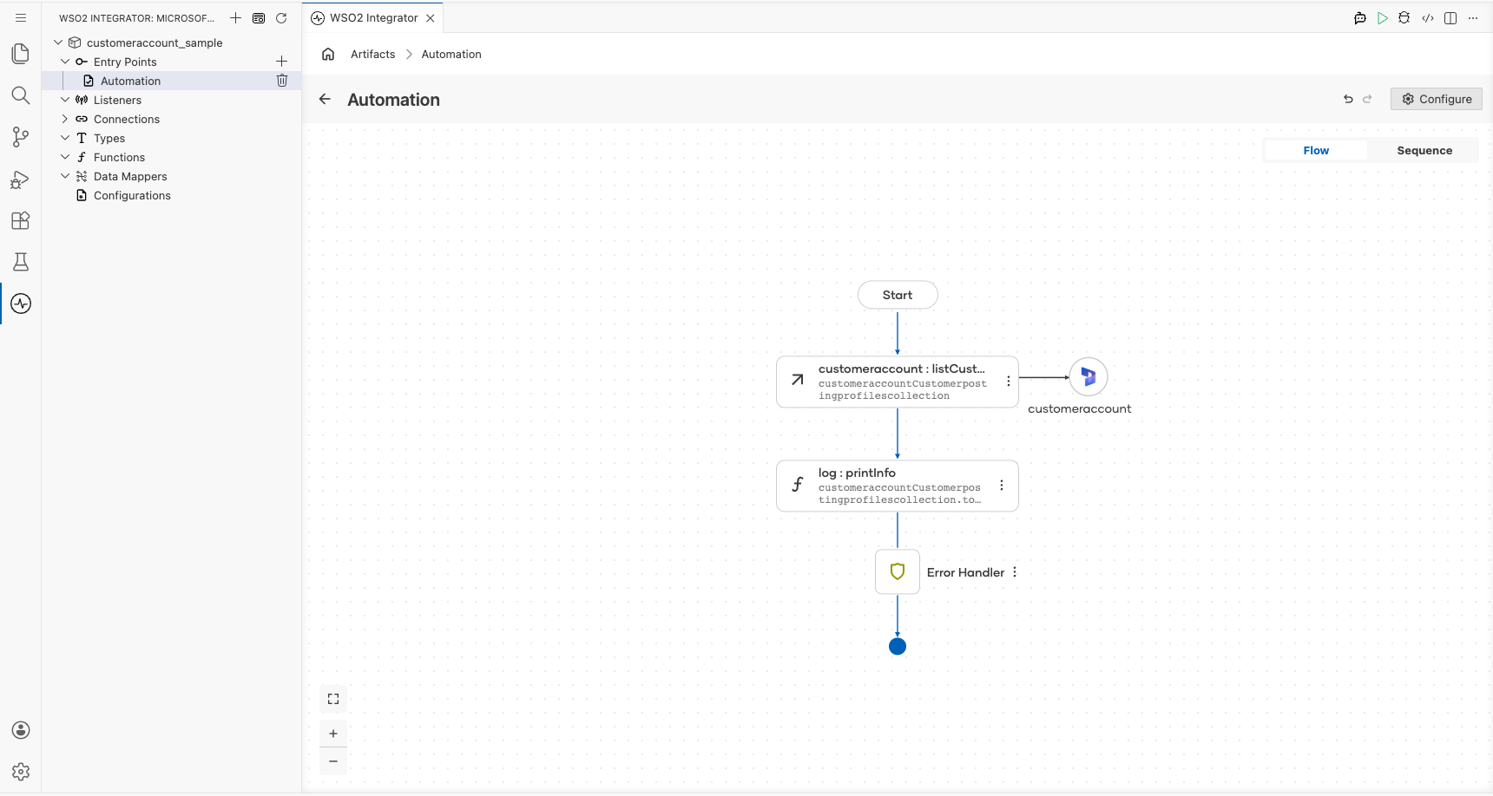Go to the home breadcrumb icon

tap(328, 54)
